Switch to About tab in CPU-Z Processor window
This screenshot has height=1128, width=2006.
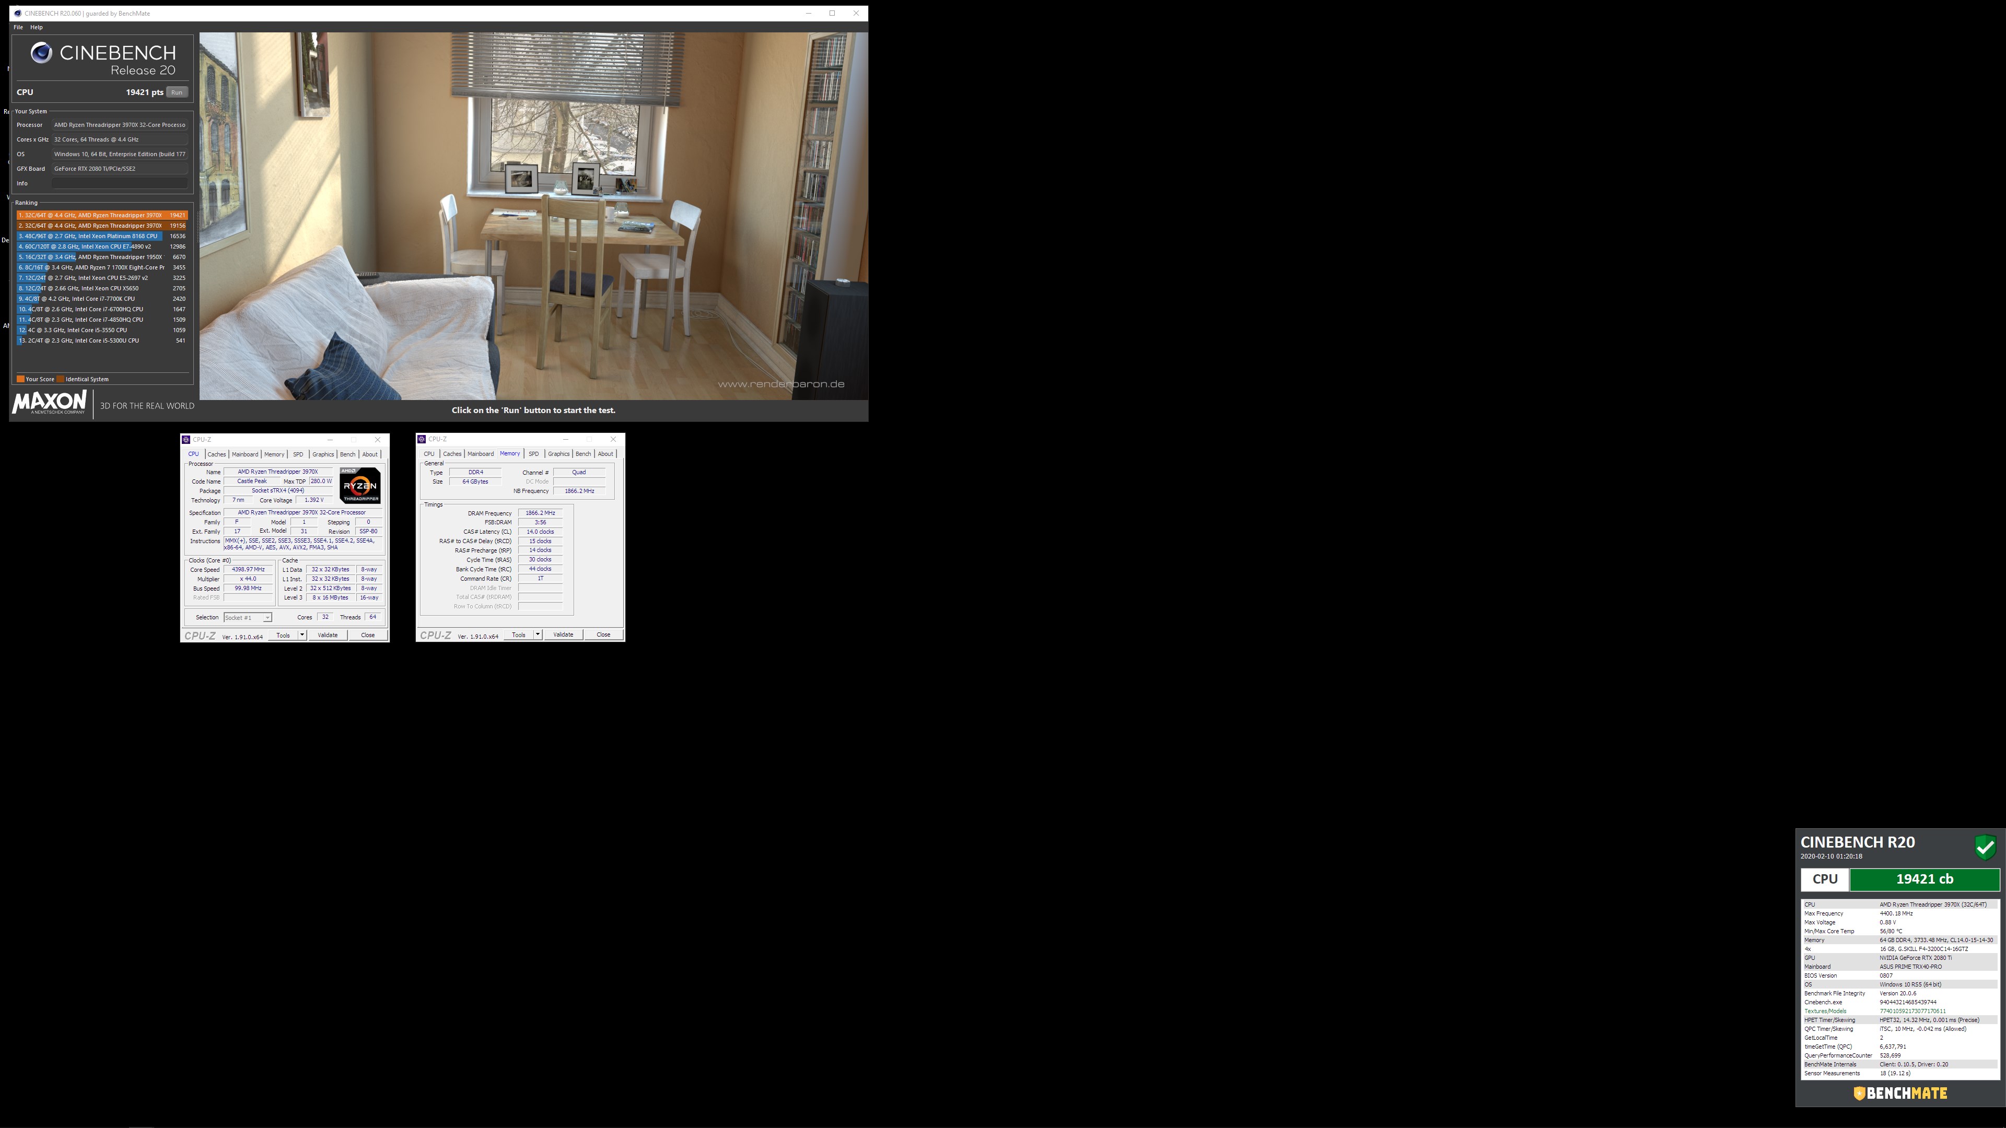pos(370,454)
